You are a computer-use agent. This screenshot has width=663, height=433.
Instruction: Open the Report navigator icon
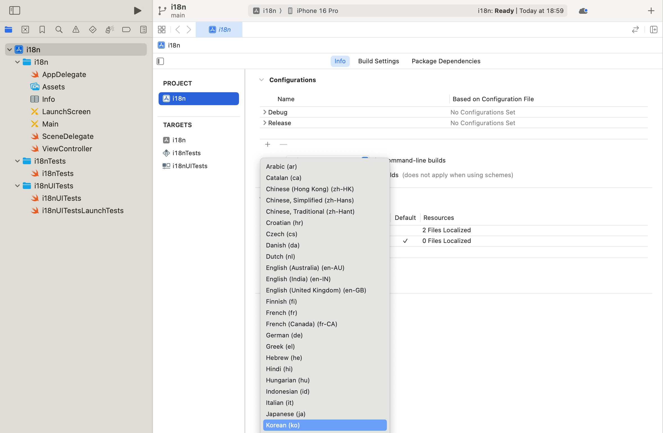pos(143,30)
